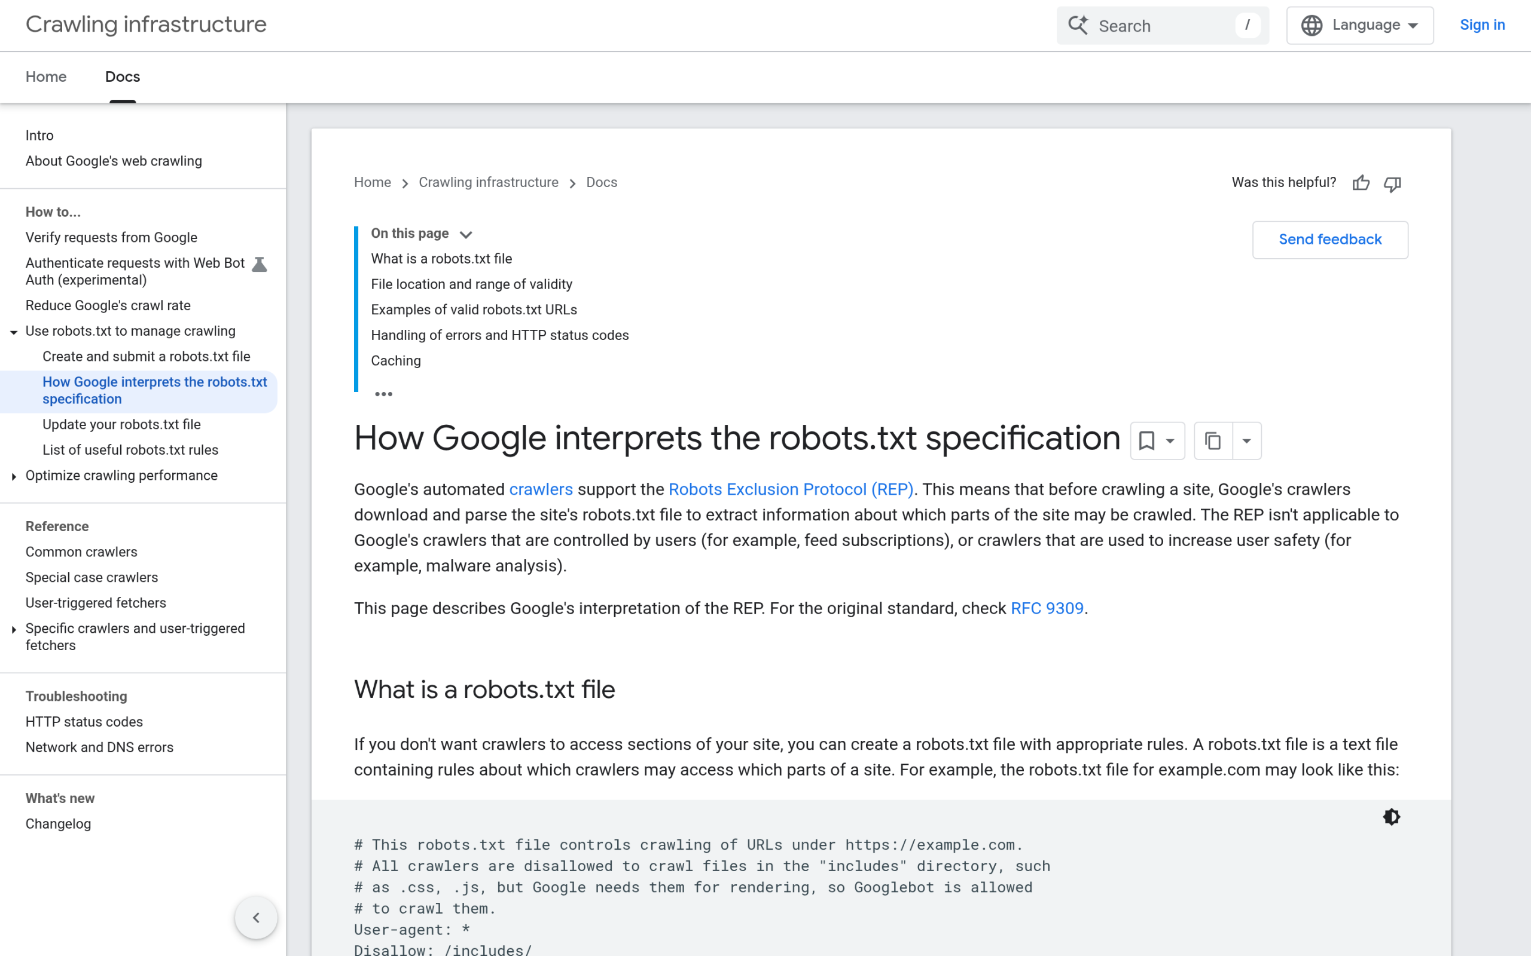Select How Google interprets the robots.txt specification
The image size is (1531, 956).
[155, 391]
